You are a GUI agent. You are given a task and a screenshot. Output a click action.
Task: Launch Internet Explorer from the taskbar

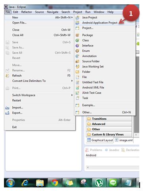click(25, 183)
